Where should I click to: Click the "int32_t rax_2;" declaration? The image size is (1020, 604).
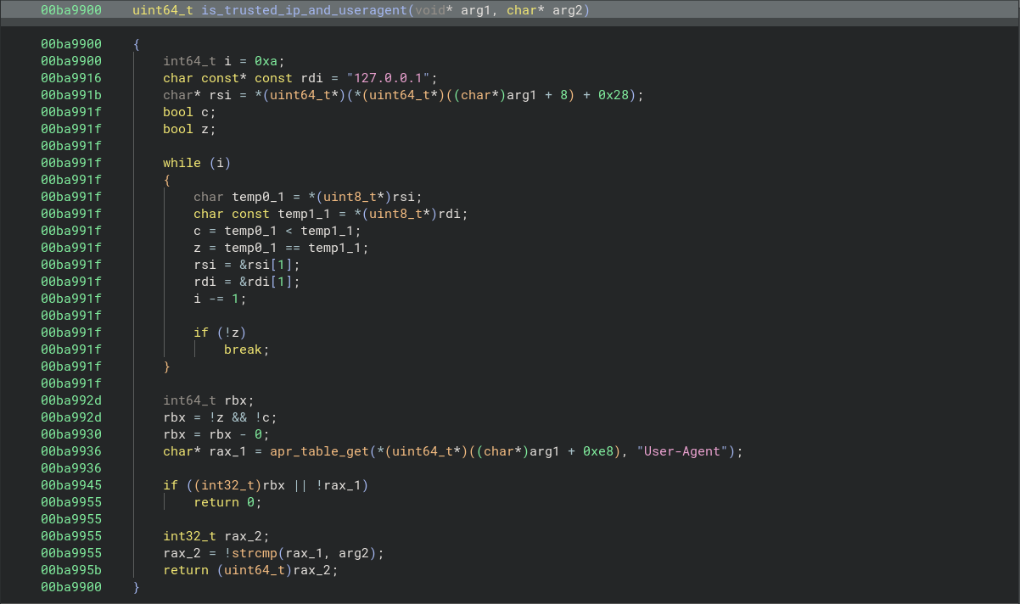[x=216, y=536]
